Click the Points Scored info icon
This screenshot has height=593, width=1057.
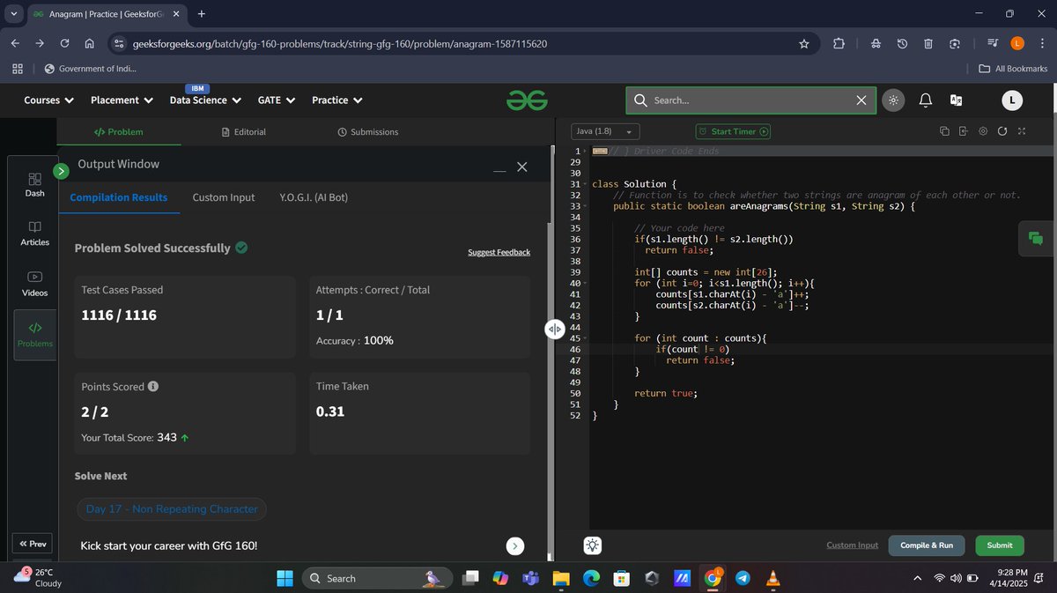point(153,387)
